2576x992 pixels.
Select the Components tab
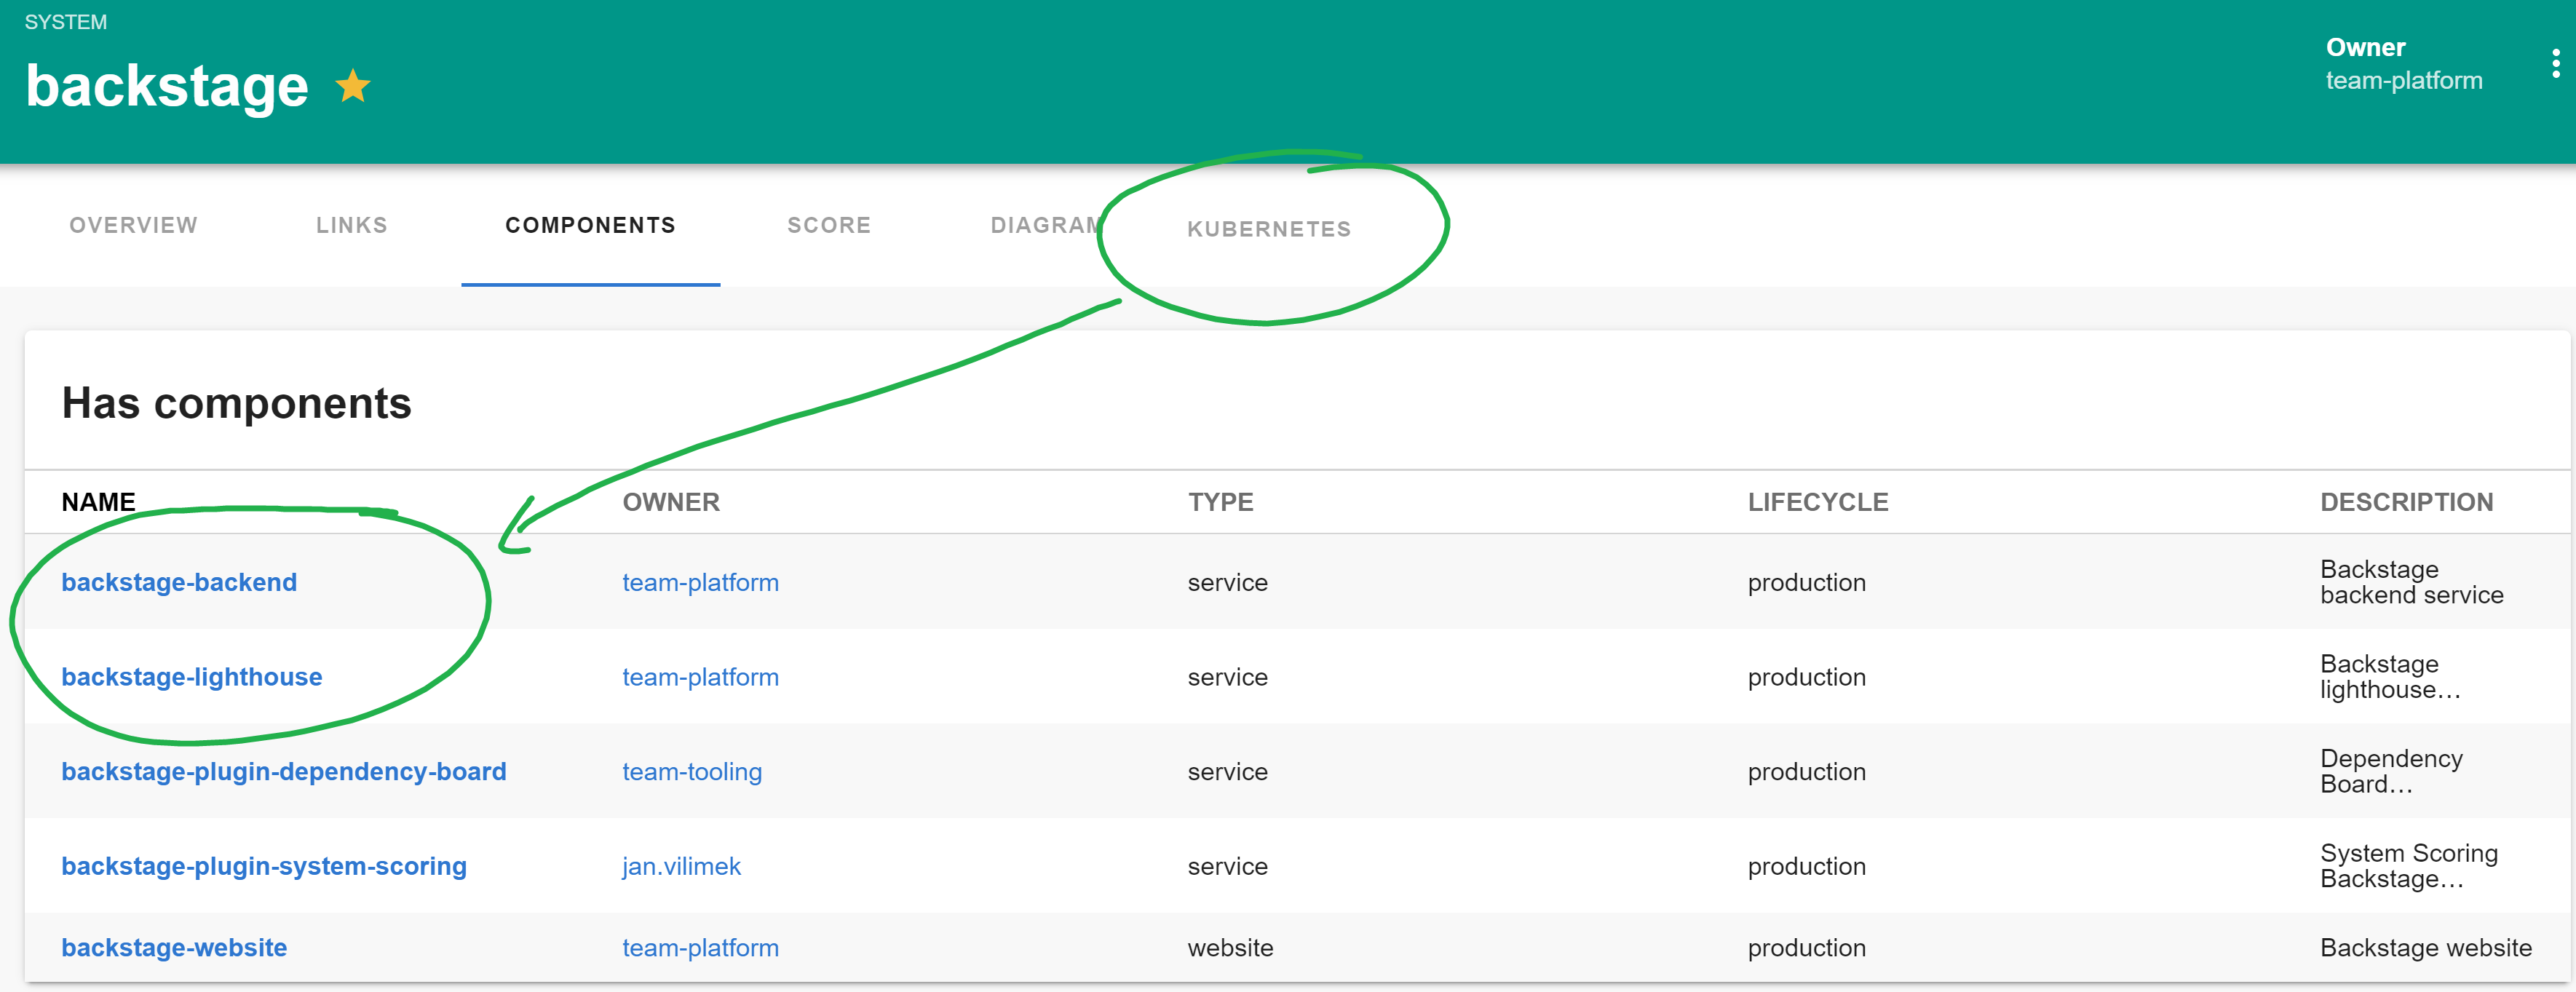pos(590,226)
